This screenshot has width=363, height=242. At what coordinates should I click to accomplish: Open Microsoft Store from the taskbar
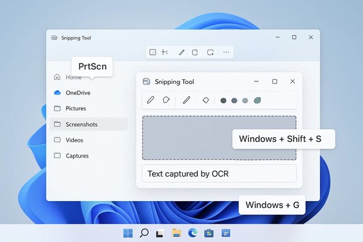209,233
